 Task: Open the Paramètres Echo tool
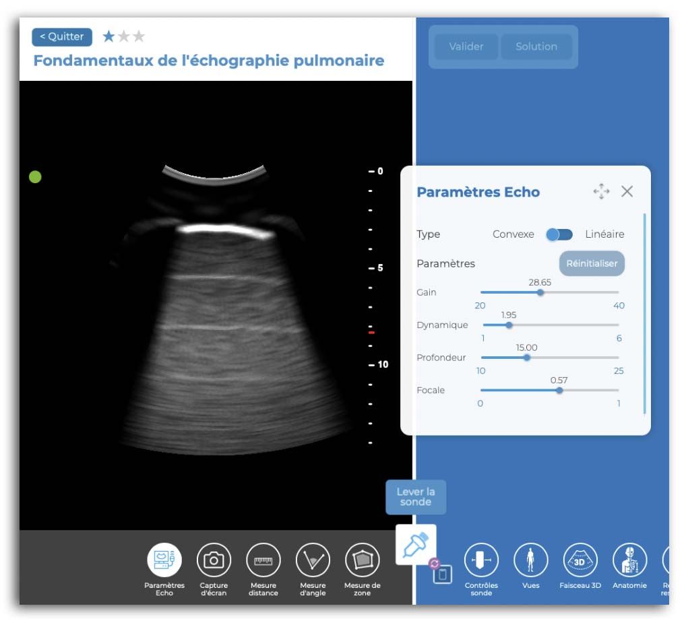[164, 560]
